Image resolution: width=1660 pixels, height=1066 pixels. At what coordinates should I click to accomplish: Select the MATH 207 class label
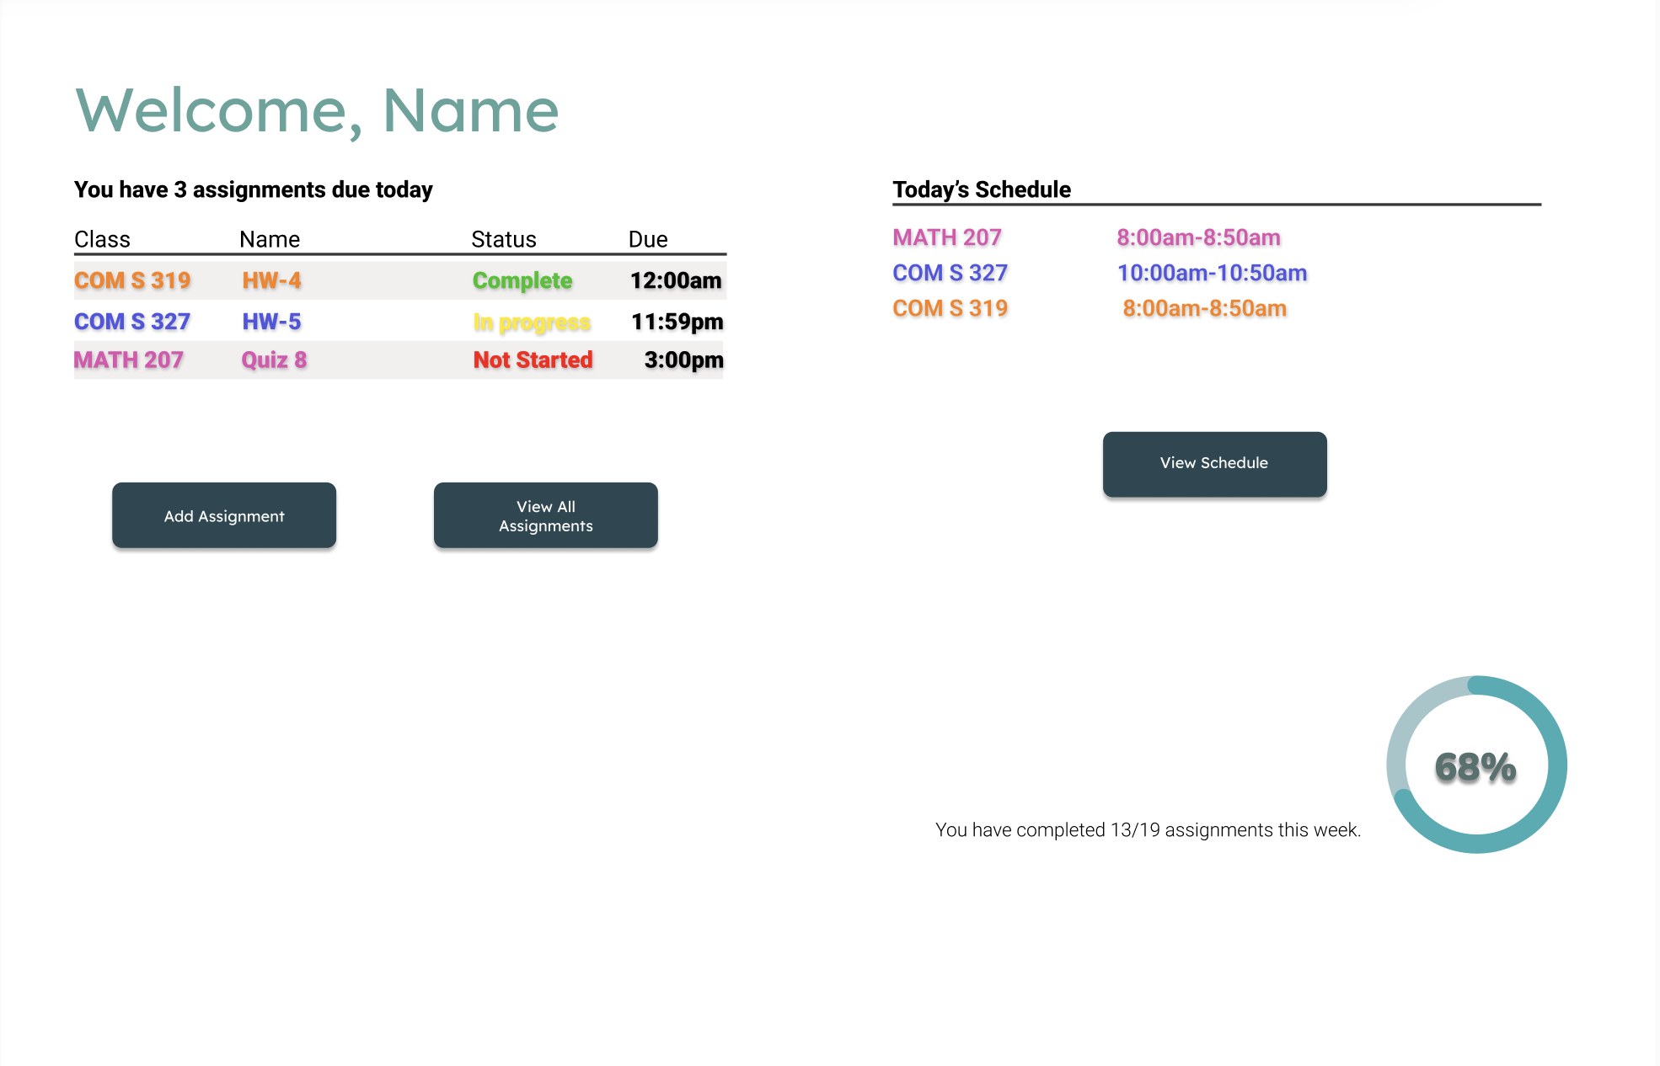pyautogui.click(x=128, y=360)
